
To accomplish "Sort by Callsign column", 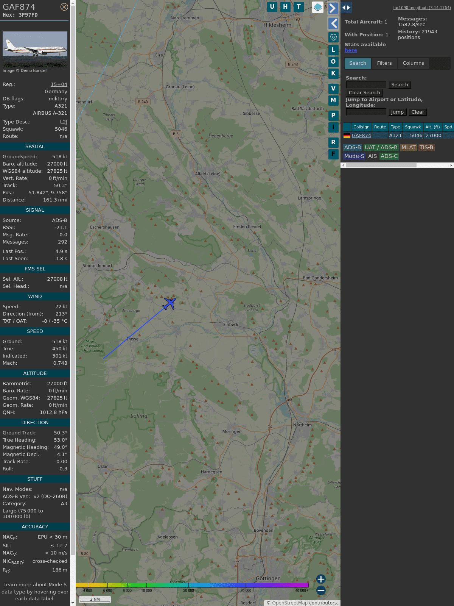I will 361,127.
